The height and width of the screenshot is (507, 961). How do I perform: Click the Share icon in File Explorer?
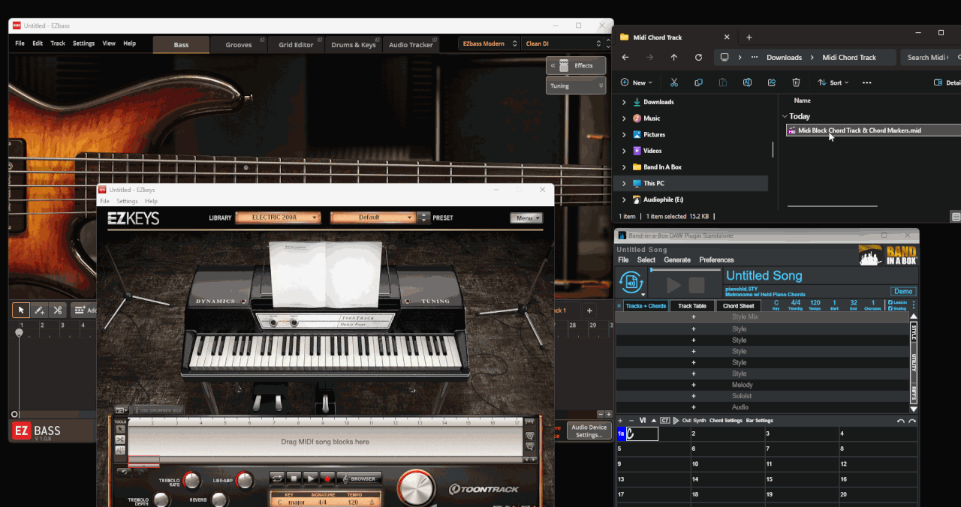coord(771,82)
